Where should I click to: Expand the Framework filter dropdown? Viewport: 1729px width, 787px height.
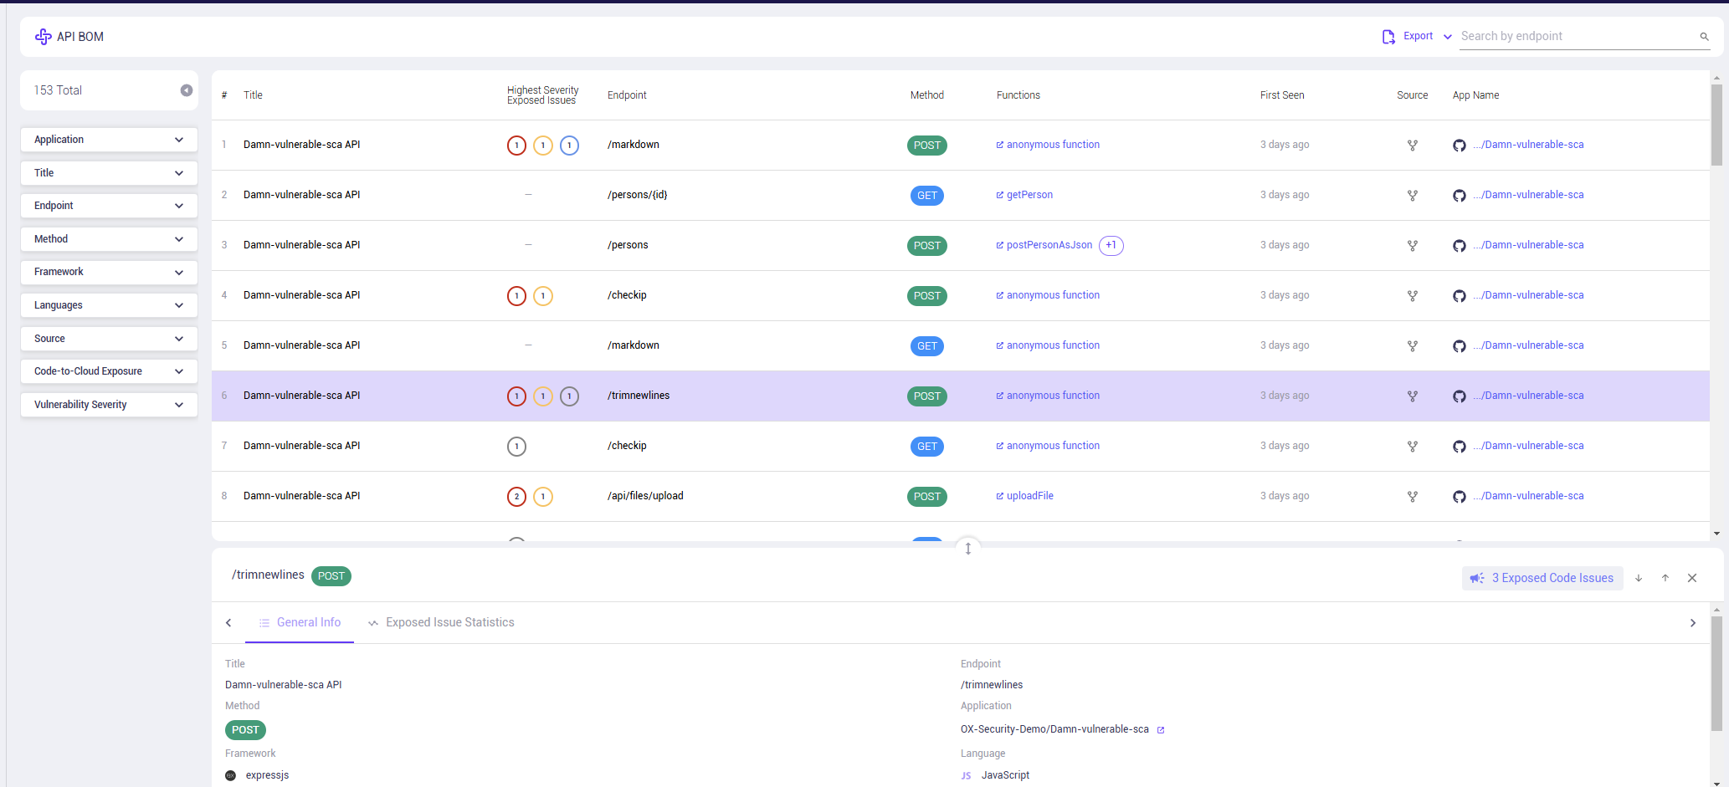tap(109, 272)
